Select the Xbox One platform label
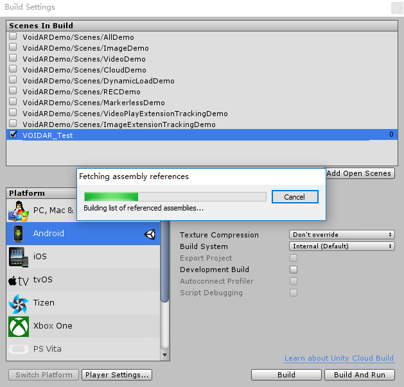The width and height of the screenshot is (404, 387). point(53,326)
